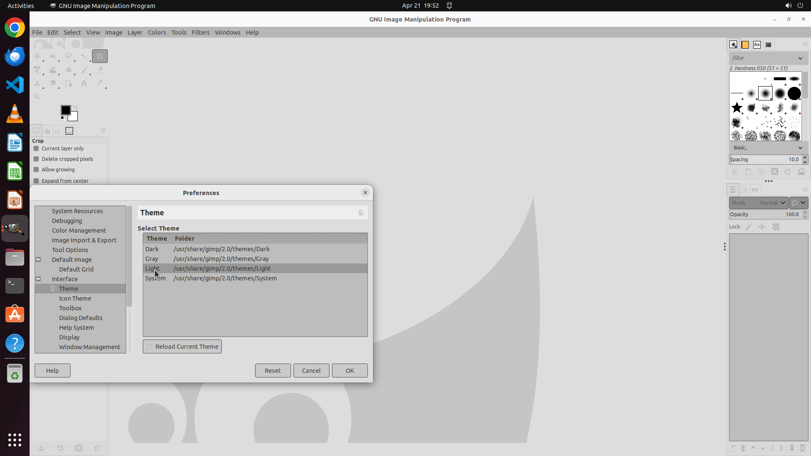Collapse the Interface tree node

click(x=38, y=279)
